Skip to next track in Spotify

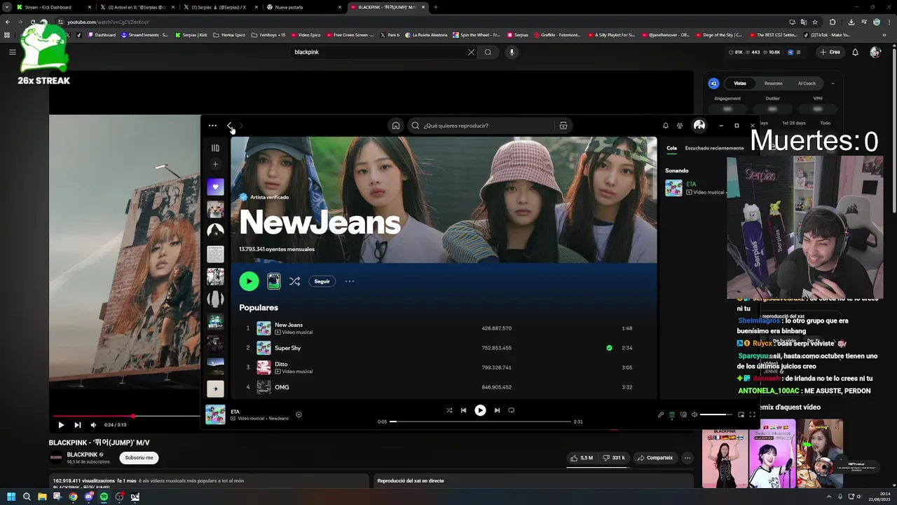coord(497,410)
